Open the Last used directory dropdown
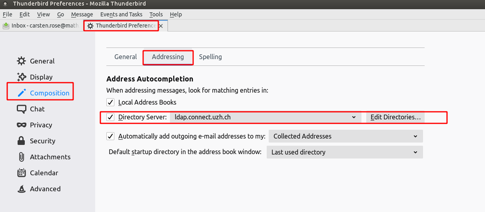This screenshot has width=485, height=212. point(344,152)
